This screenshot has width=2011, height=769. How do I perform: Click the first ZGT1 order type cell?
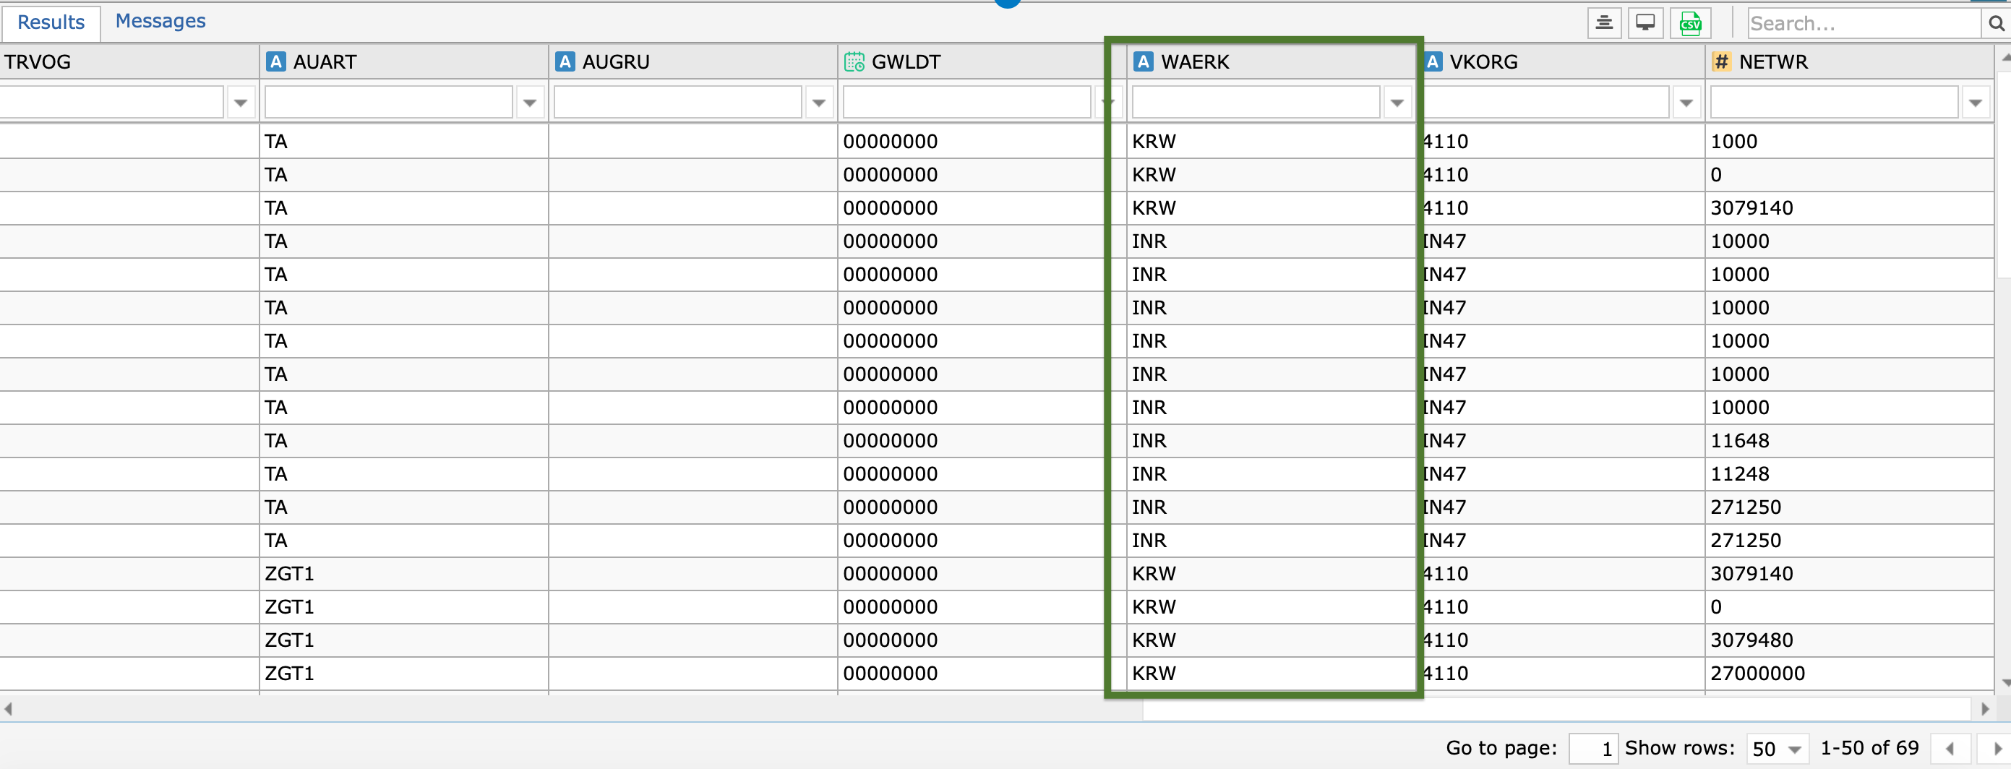pos(403,574)
